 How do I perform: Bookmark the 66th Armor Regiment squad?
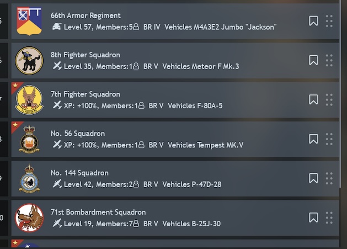(x=313, y=21)
